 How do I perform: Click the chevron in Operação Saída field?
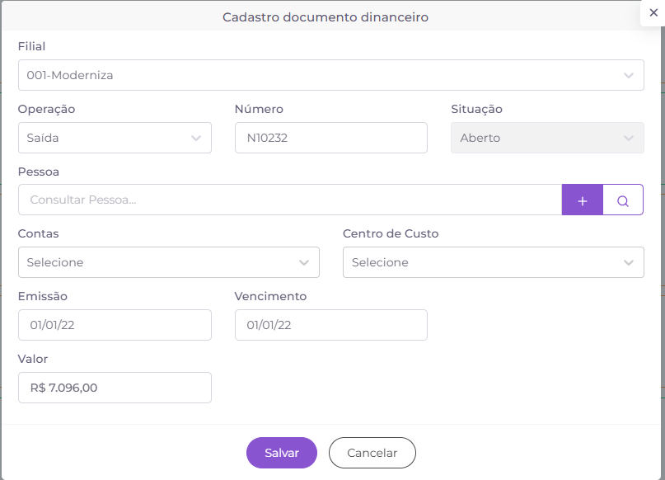pos(196,138)
